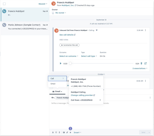Open the Select an outcome dropdown
The image size is (154, 136).
(69, 56)
